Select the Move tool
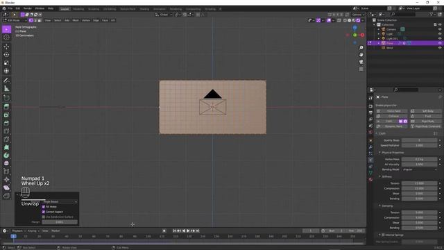Screen dimensions: 444x250 pos(6,47)
